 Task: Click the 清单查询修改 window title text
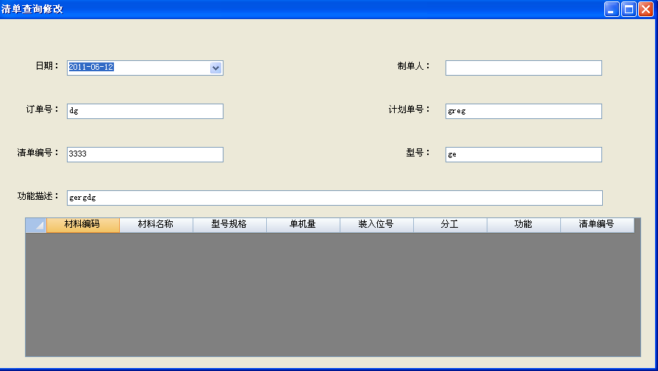coord(32,9)
